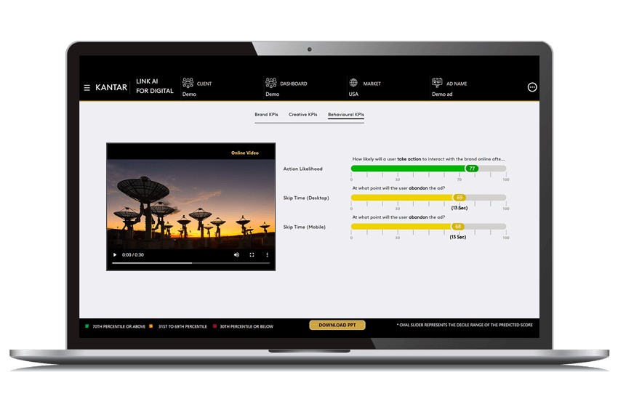Viewport: 618px width, 412px height.
Task: Click the Action Likelihood score 77 marker
Action: [472, 169]
